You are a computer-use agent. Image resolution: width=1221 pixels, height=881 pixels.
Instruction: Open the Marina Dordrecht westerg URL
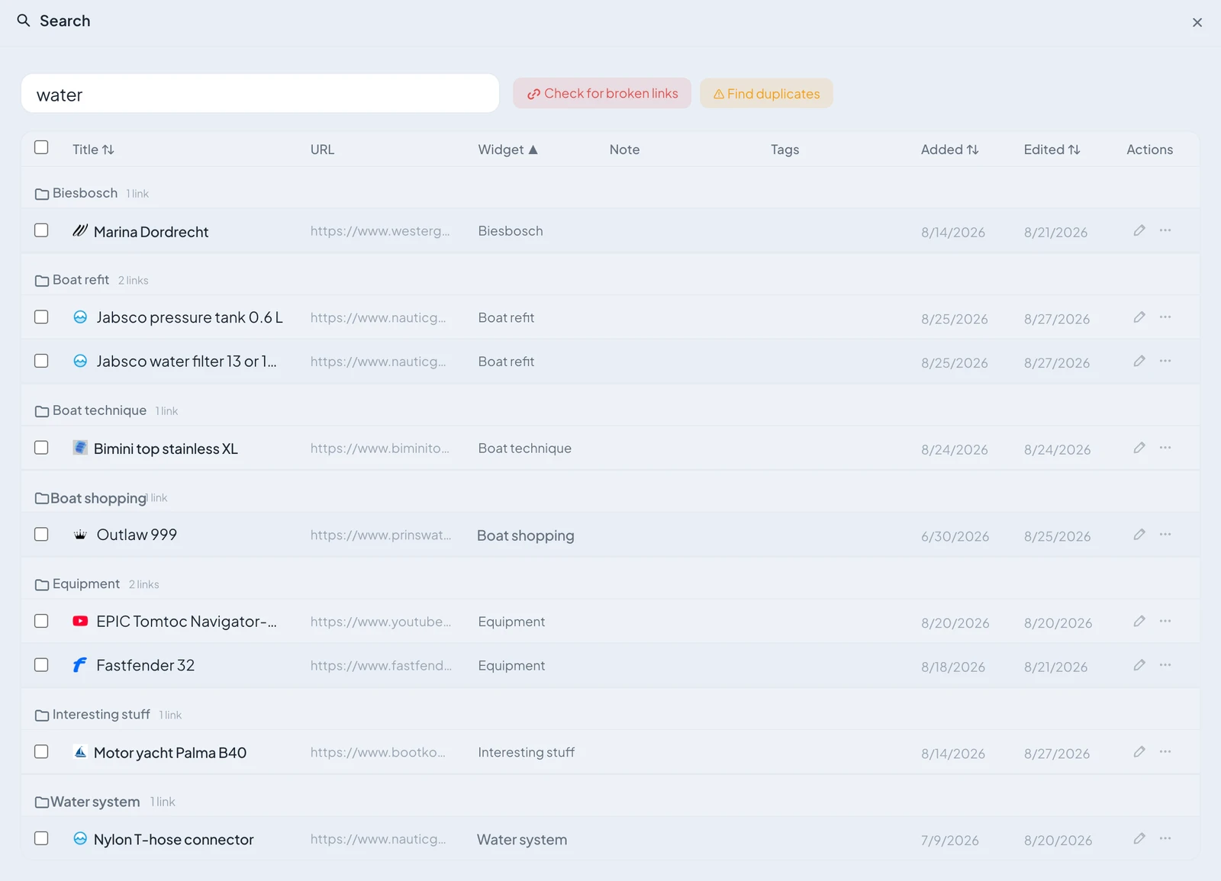pos(380,231)
